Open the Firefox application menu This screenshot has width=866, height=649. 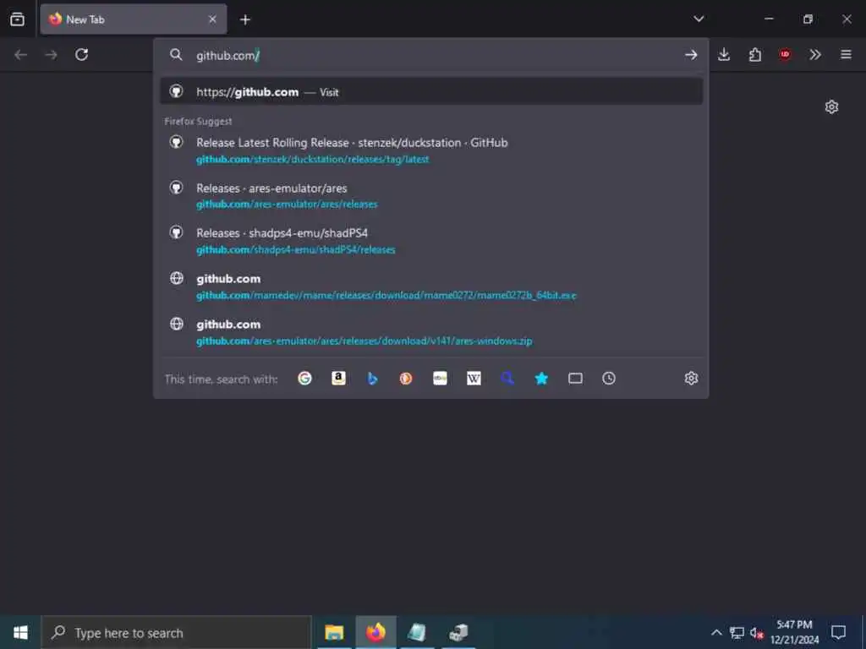click(846, 55)
